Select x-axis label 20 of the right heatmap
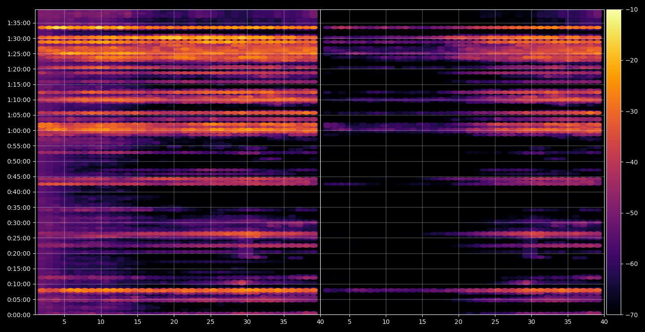 point(459,322)
